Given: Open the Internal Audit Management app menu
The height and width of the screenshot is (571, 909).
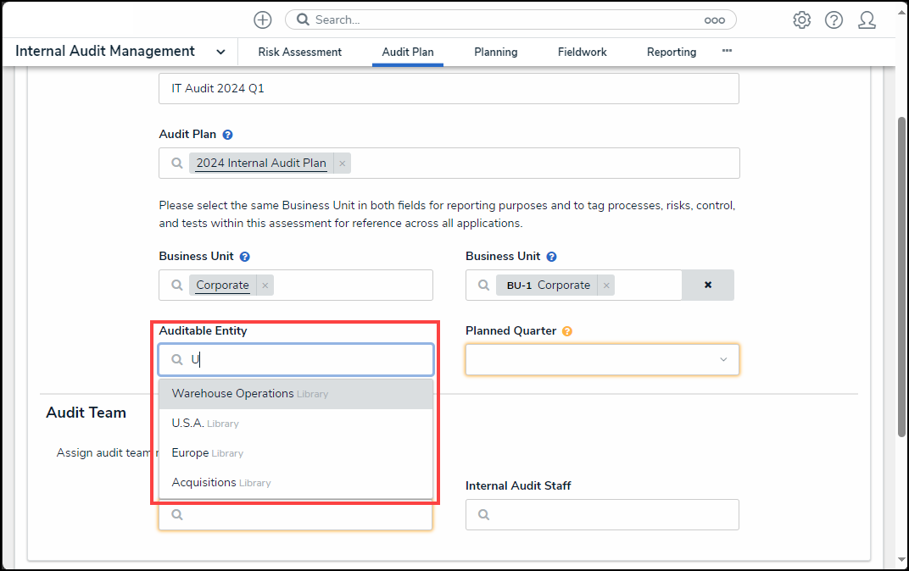Looking at the screenshot, I should point(220,52).
